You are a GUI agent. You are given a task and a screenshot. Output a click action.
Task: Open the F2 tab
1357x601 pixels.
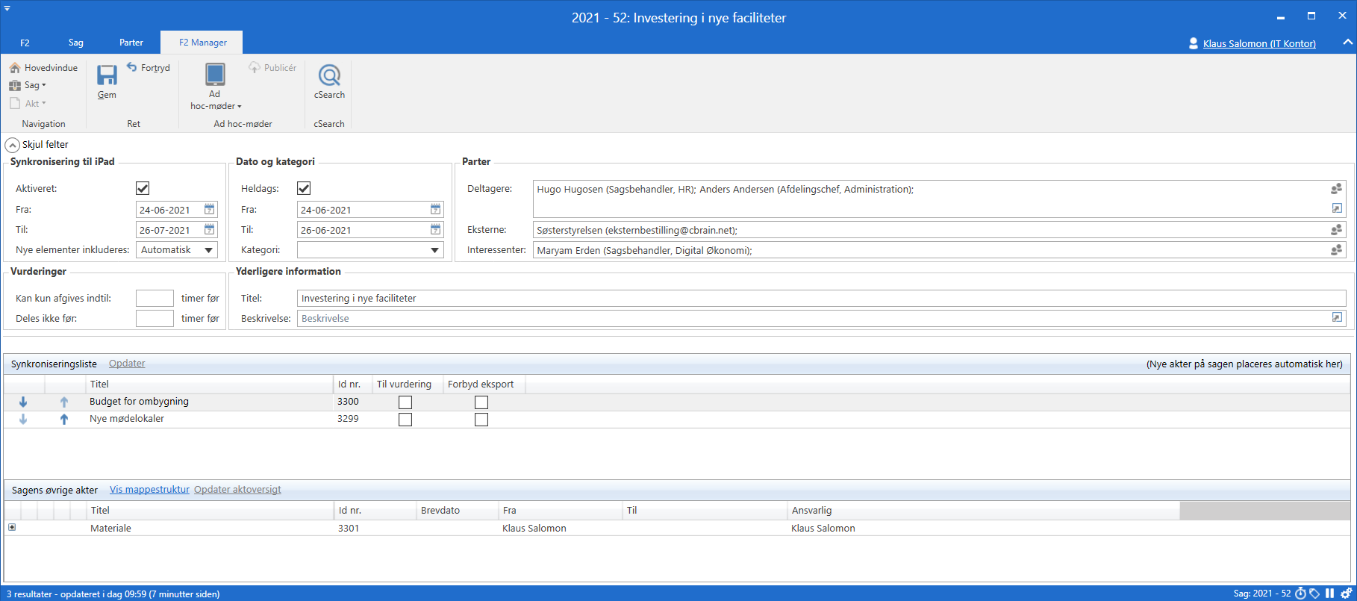pyautogui.click(x=25, y=43)
